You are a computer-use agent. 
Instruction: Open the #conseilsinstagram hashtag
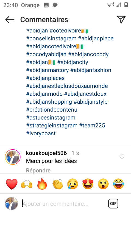(51, 38)
